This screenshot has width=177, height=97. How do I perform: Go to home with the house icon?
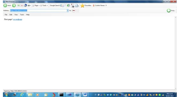tap(25, 5)
